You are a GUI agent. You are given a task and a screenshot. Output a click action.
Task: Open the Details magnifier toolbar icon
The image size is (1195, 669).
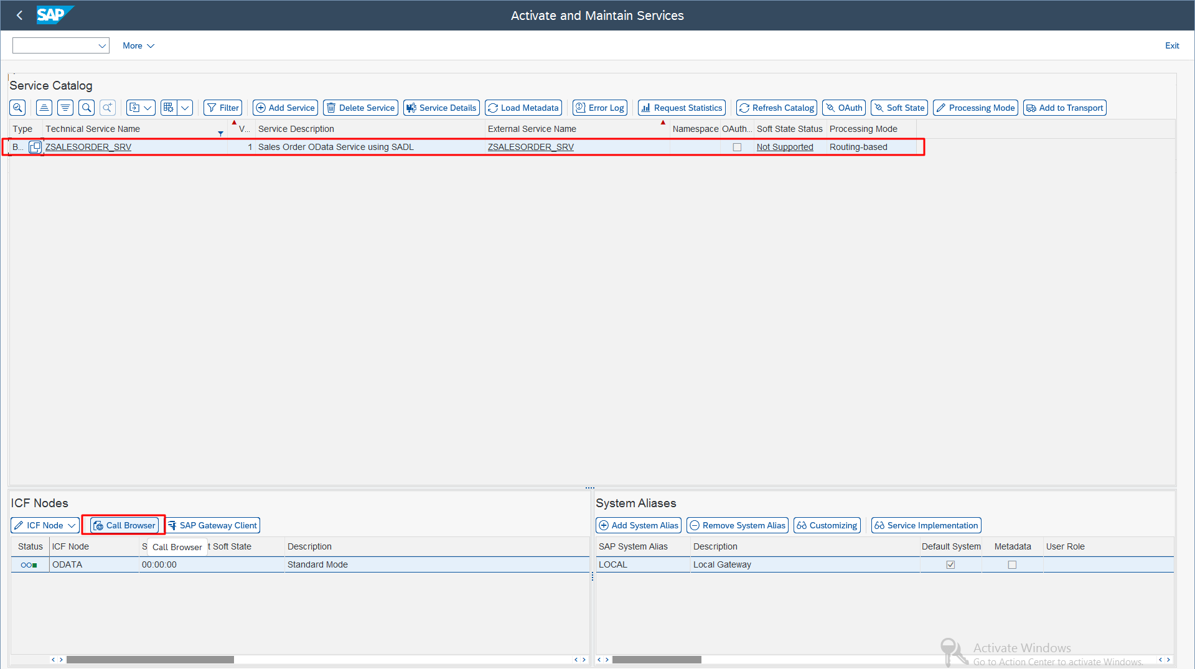click(x=17, y=108)
